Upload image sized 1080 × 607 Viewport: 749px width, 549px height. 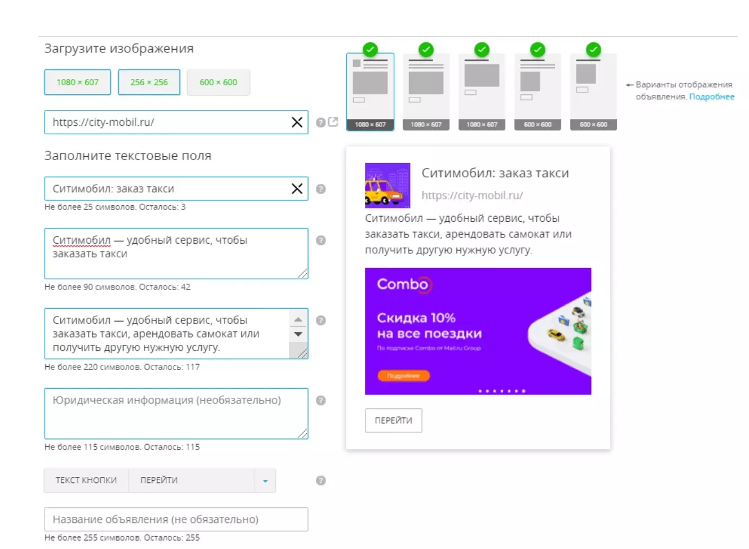pyautogui.click(x=78, y=82)
